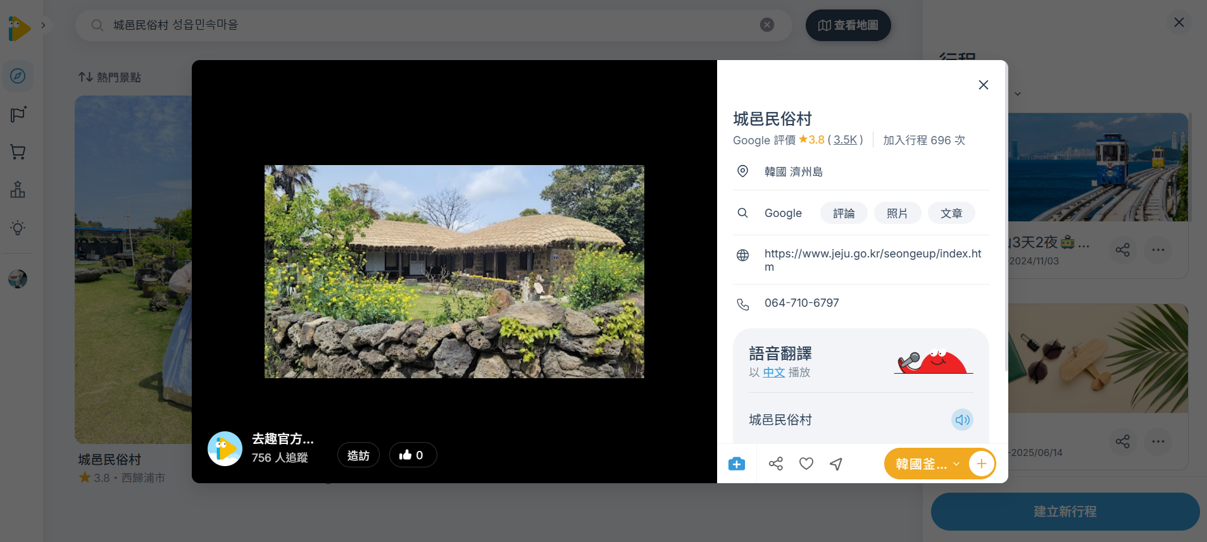Share the 3天2夜 itinerary card

[1123, 250]
